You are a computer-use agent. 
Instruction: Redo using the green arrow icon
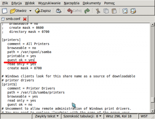pyautogui.click(x=87, y=11)
